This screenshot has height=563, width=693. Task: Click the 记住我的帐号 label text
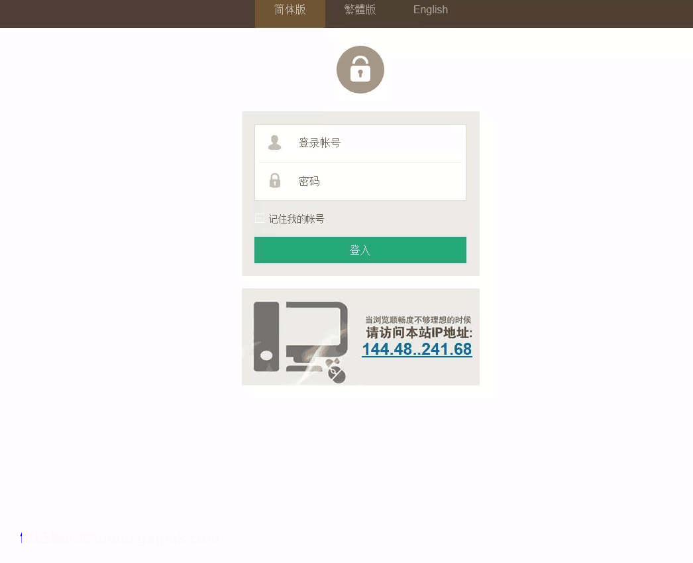(296, 219)
